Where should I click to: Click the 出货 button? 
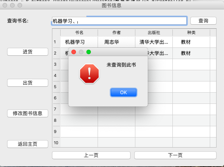pyautogui.click(x=28, y=83)
